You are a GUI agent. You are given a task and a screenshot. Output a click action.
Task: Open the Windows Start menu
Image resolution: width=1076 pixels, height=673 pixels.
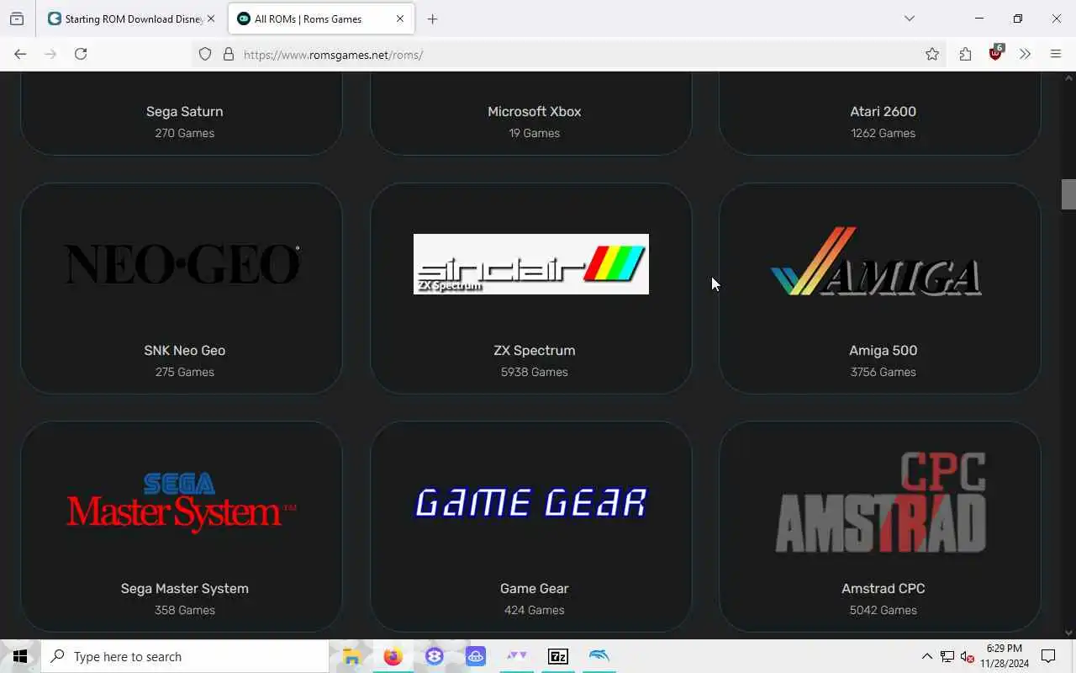[20, 656]
